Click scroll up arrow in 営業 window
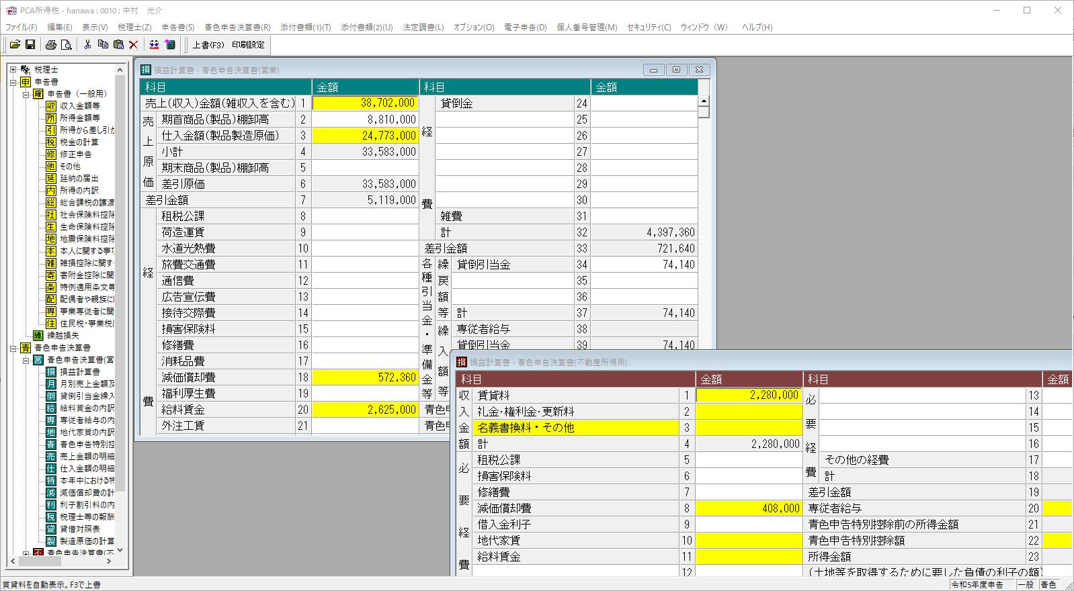Screen dimensions: 1074x591 pos(704,101)
